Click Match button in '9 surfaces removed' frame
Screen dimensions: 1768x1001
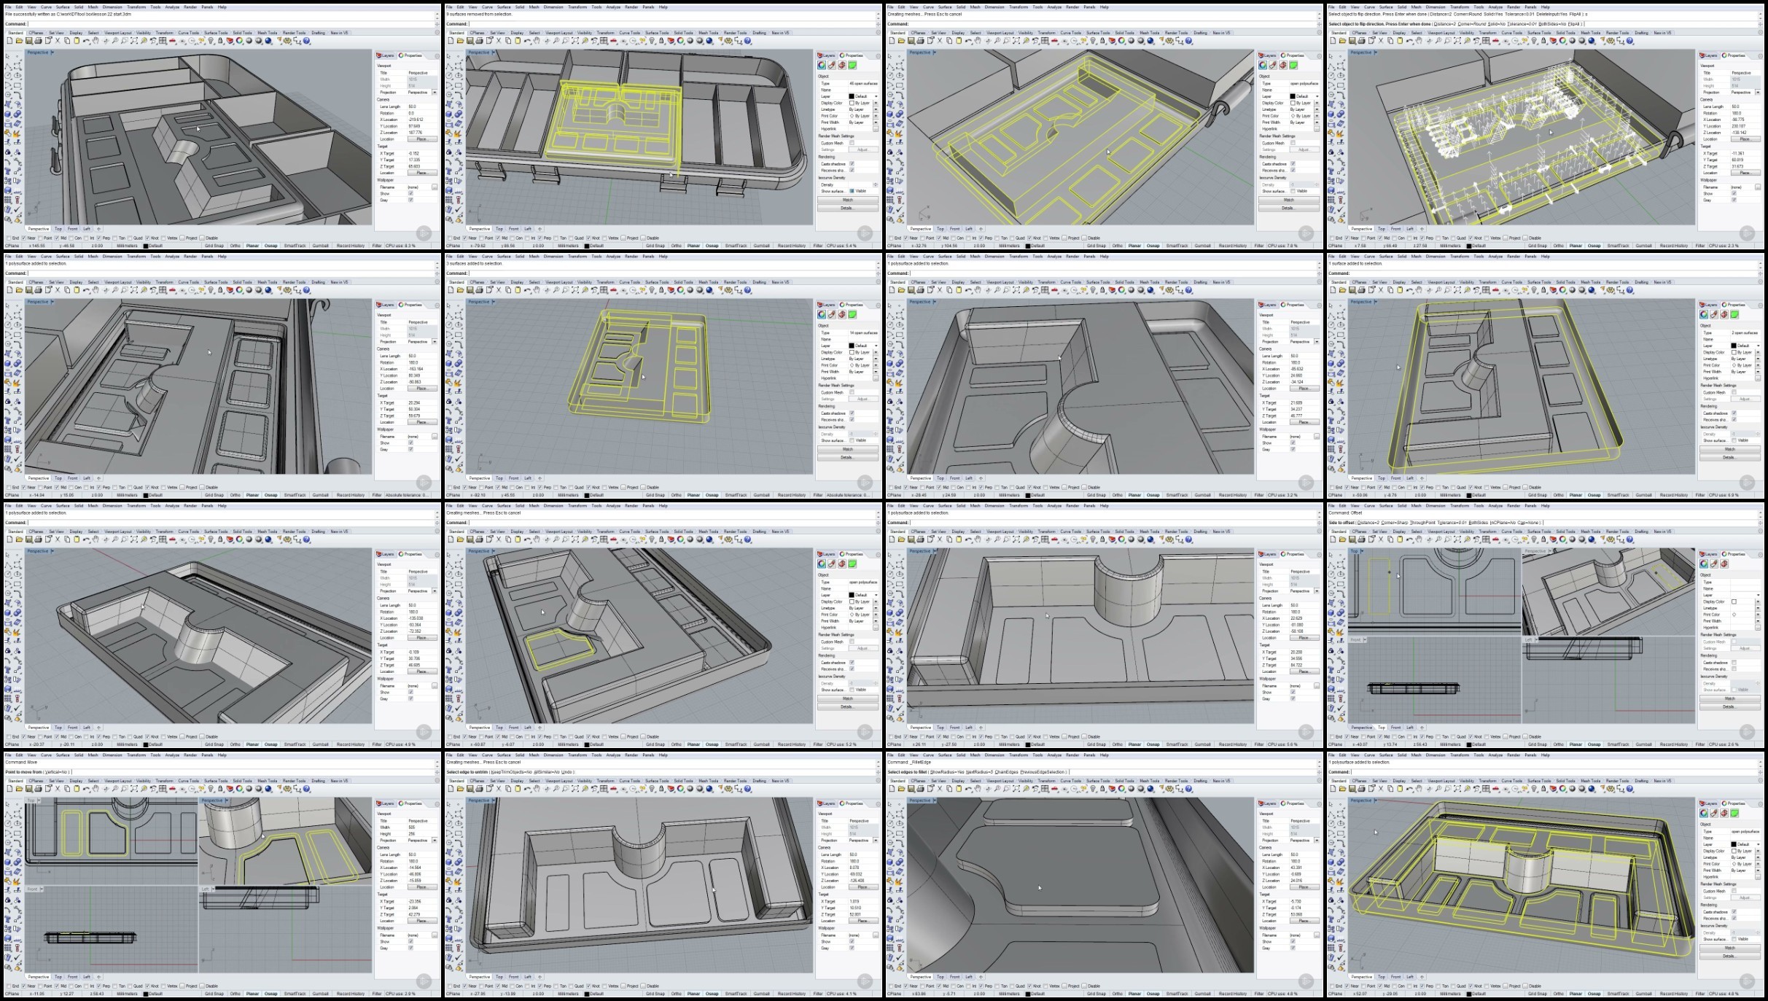click(848, 200)
